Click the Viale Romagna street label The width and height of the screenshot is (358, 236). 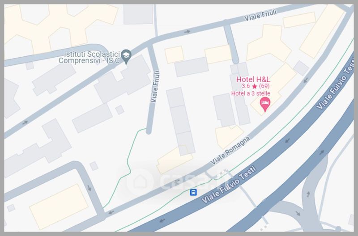click(230, 151)
